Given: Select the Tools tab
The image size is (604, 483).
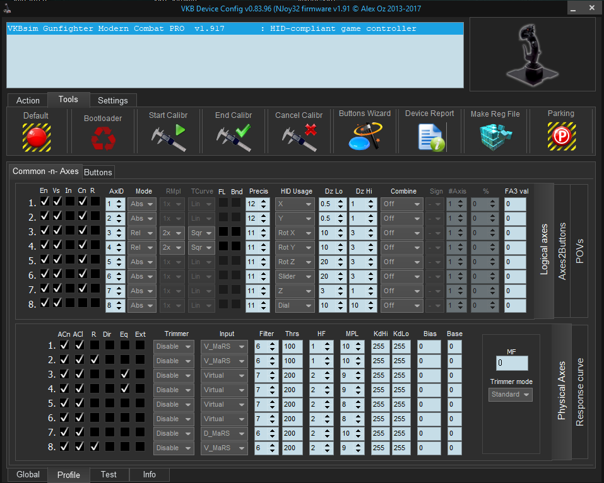Looking at the screenshot, I should pyautogui.click(x=68, y=99).
